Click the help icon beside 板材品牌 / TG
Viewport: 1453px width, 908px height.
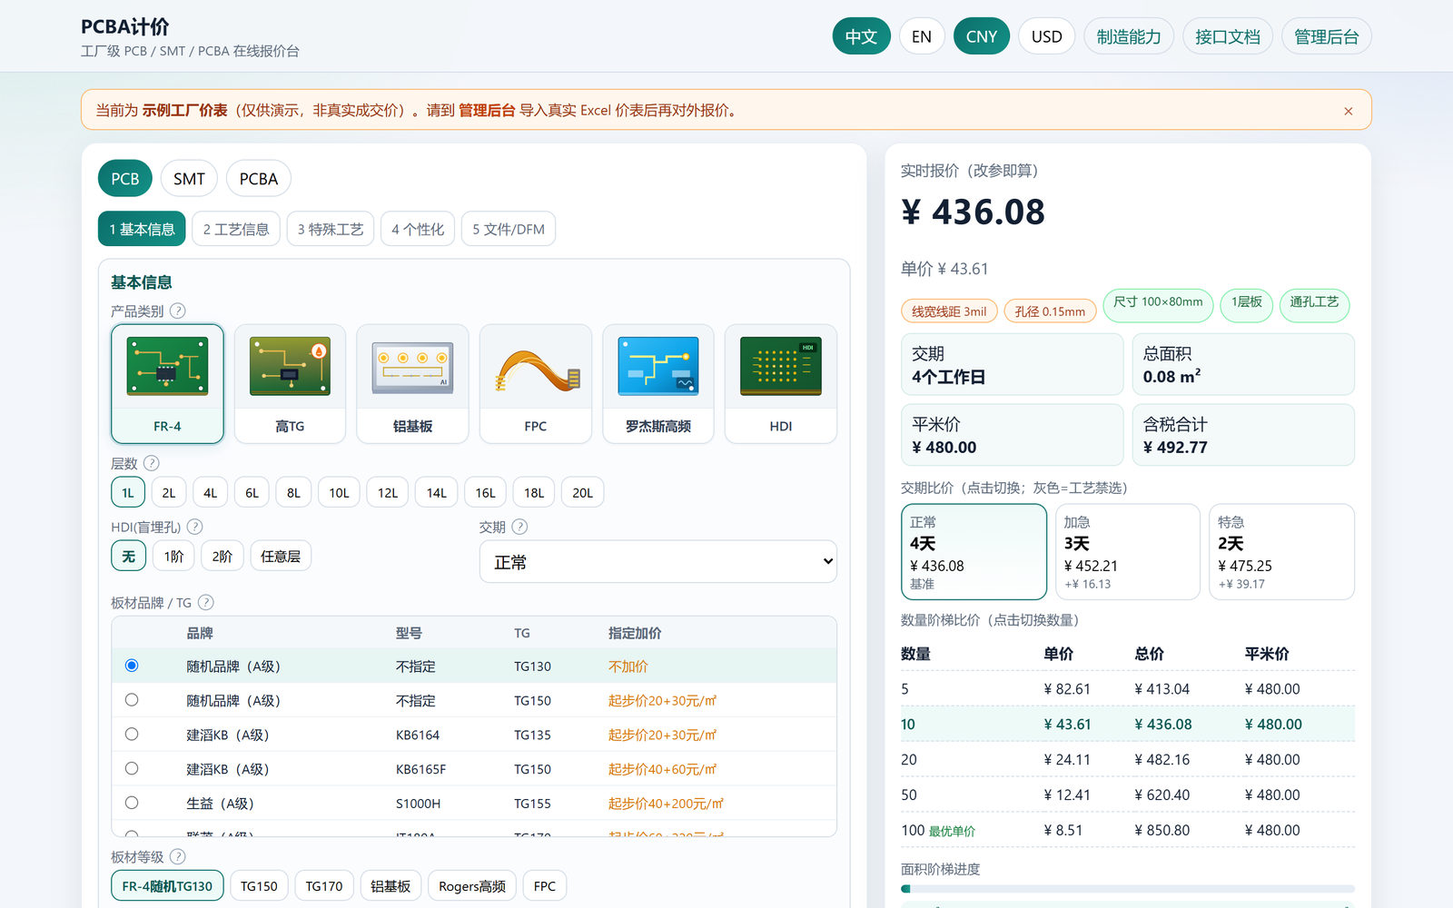click(206, 602)
